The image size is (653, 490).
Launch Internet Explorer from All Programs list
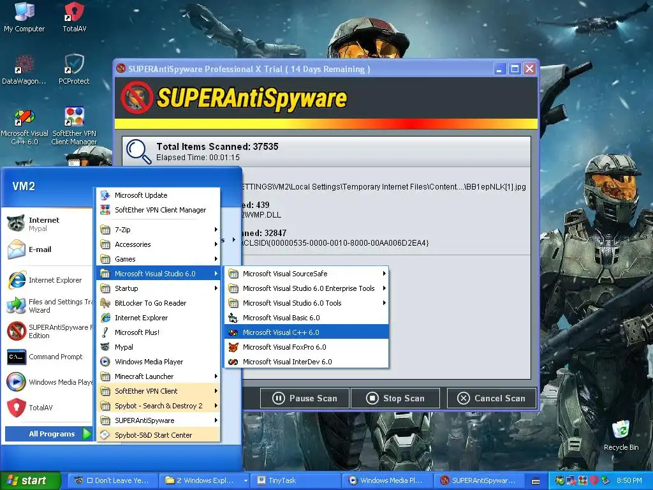(159, 318)
